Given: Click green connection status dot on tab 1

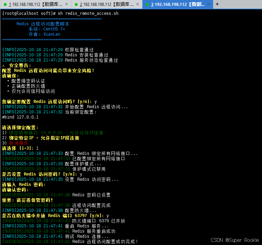Looking at the screenshot, I should click(x=5, y=4).
